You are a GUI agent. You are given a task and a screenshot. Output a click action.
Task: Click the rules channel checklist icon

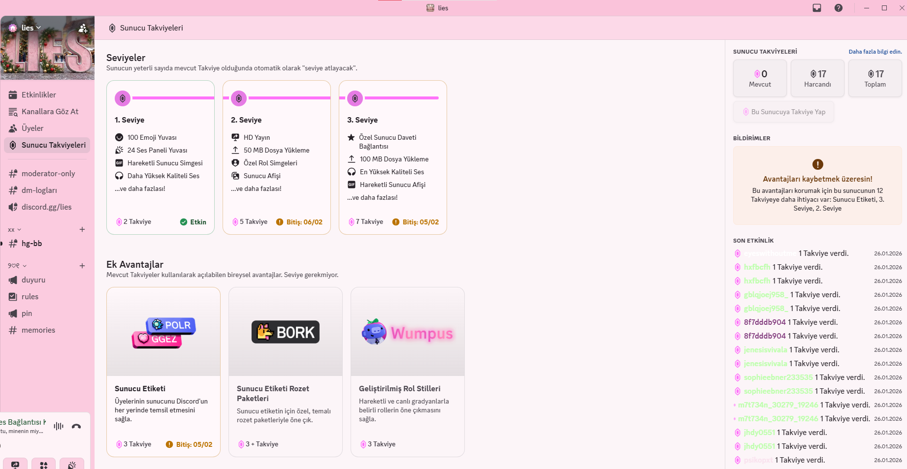tap(13, 297)
